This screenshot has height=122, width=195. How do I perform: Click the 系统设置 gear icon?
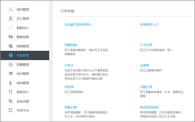pos(11,101)
